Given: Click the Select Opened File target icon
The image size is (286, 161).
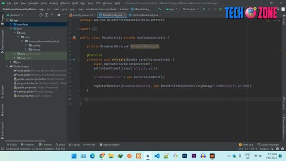Looking at the screenshot, I should [x=41, y=15].
